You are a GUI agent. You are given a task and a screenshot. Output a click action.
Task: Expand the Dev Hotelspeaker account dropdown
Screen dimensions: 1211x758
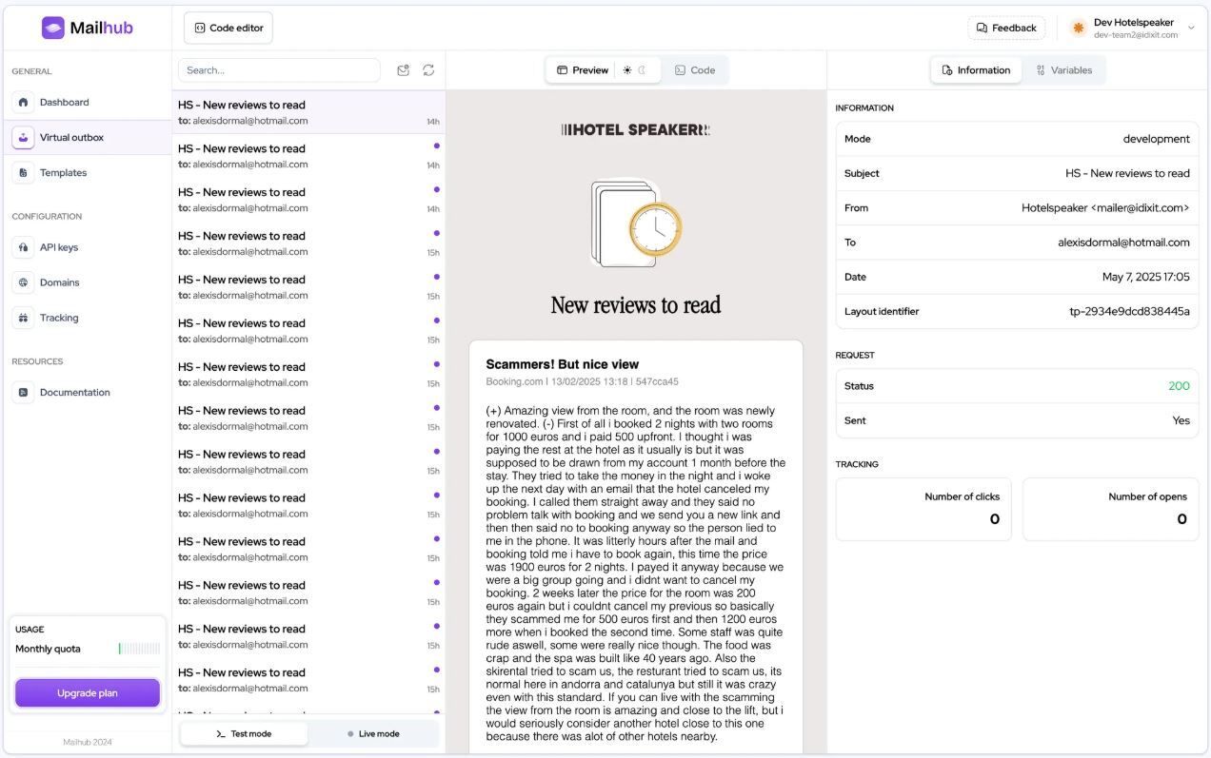point(1191,28)
